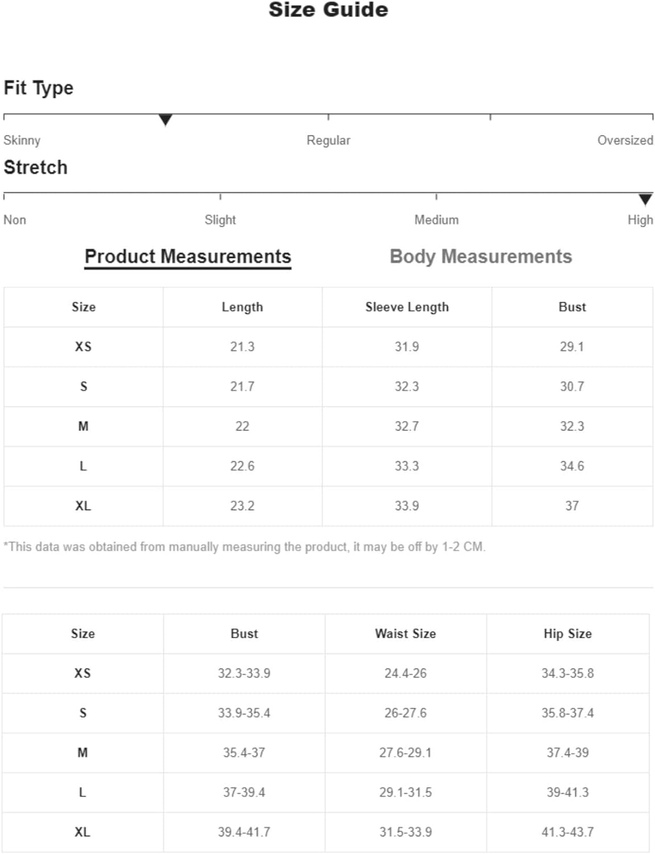Screen dimensions: 655x854
Task: Click the Oversized fit label
Action: pos(625,140)
